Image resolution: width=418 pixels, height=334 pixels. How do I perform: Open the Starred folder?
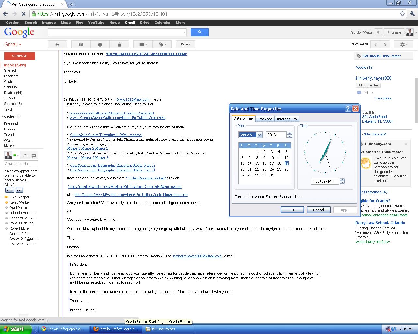point(10,70)
